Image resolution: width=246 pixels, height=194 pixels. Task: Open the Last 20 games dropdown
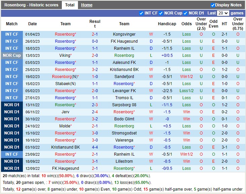pyautogui.click(x=223, y=13)
